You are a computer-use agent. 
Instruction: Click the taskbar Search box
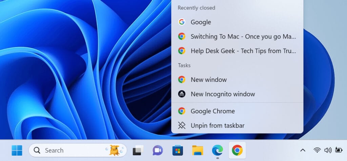tap(78, 151)
